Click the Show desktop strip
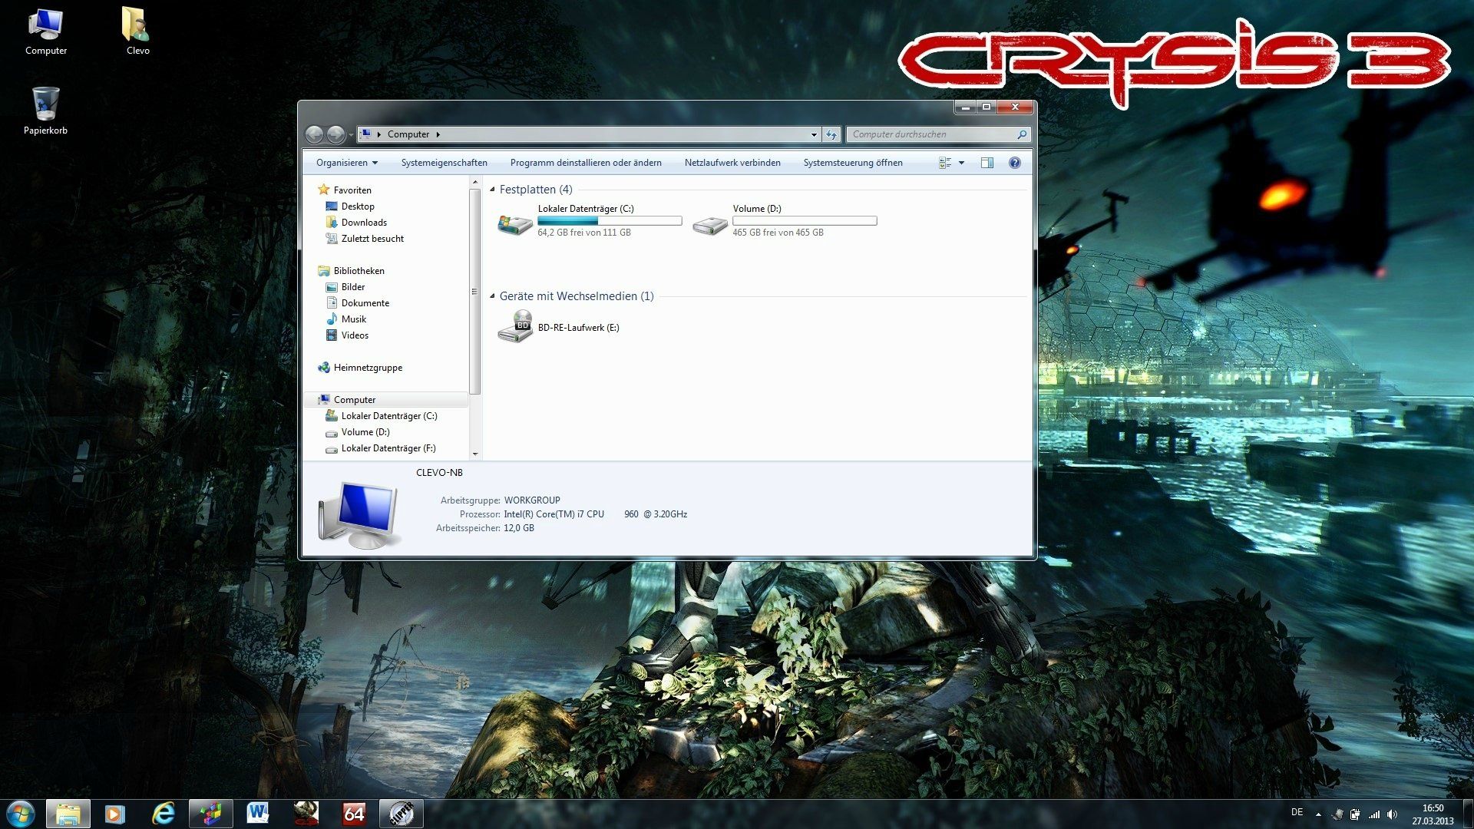 pyautogui.click(x=1468, y=814)
